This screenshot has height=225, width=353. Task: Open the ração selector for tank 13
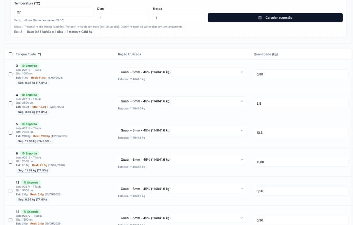point(182,189)
